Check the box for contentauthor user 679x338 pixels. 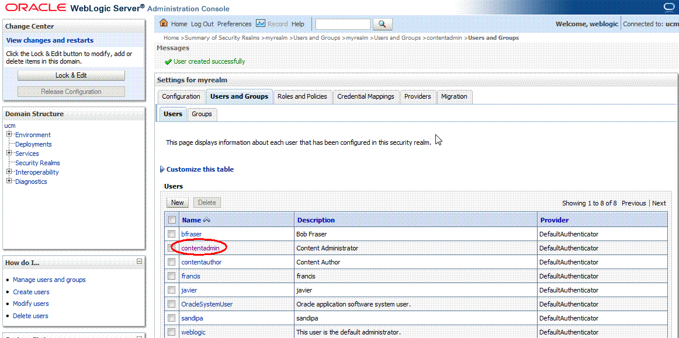pos(172,262)
